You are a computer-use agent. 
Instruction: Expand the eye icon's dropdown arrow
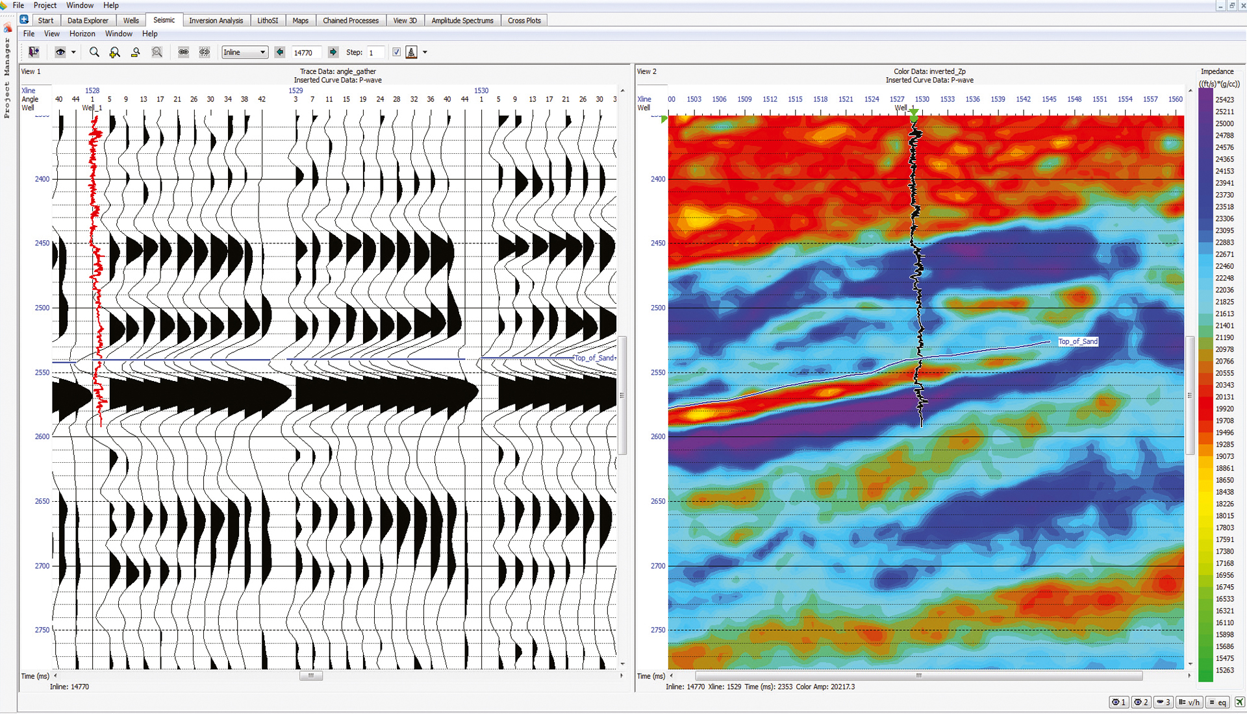click(x=73, y=52)
